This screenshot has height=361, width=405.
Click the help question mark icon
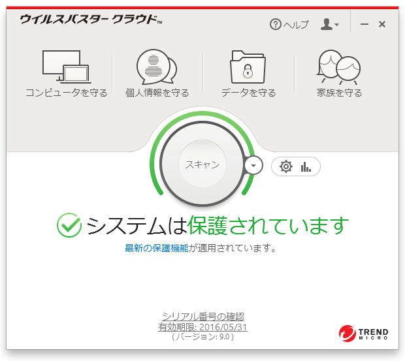coord(276,24)
